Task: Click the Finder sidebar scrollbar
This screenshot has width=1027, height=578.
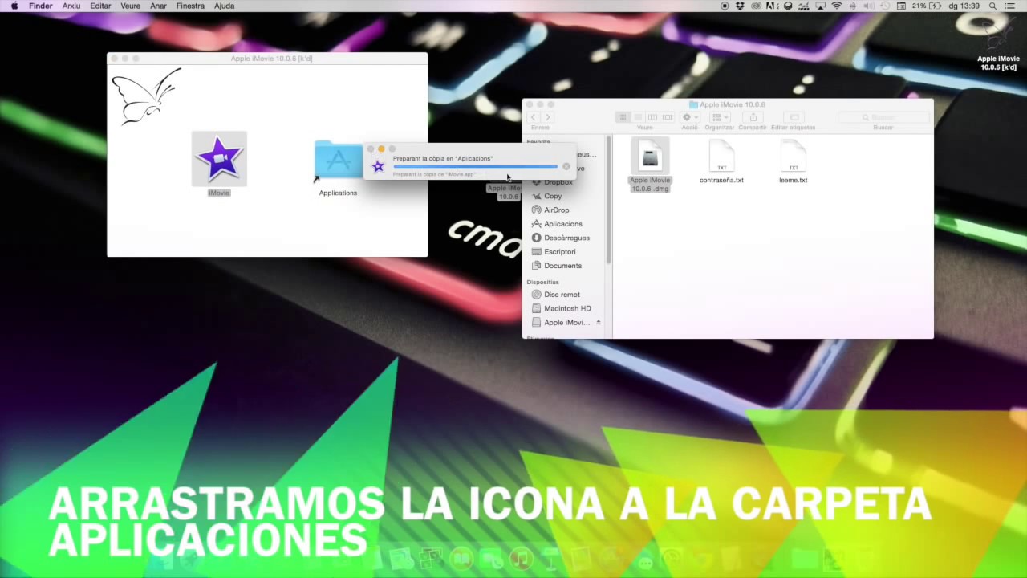Action: tap(608, 201)
